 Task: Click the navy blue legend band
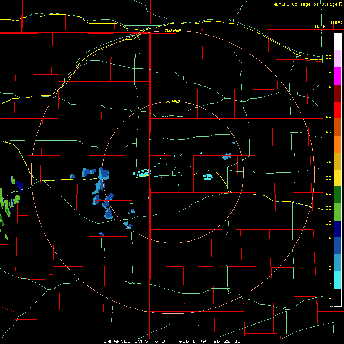pos(338,229)
